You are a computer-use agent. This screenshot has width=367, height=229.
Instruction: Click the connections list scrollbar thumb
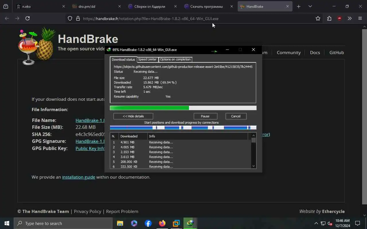pyautogui.click(x=253, y=140)
